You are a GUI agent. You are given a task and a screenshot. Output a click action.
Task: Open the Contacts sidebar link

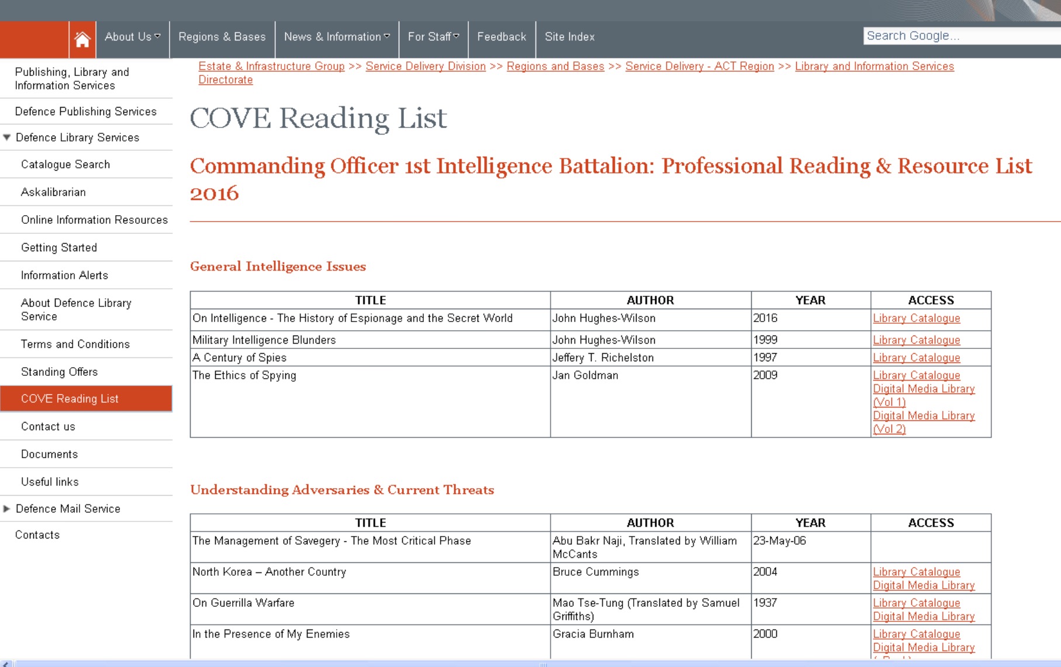(37, 535)
